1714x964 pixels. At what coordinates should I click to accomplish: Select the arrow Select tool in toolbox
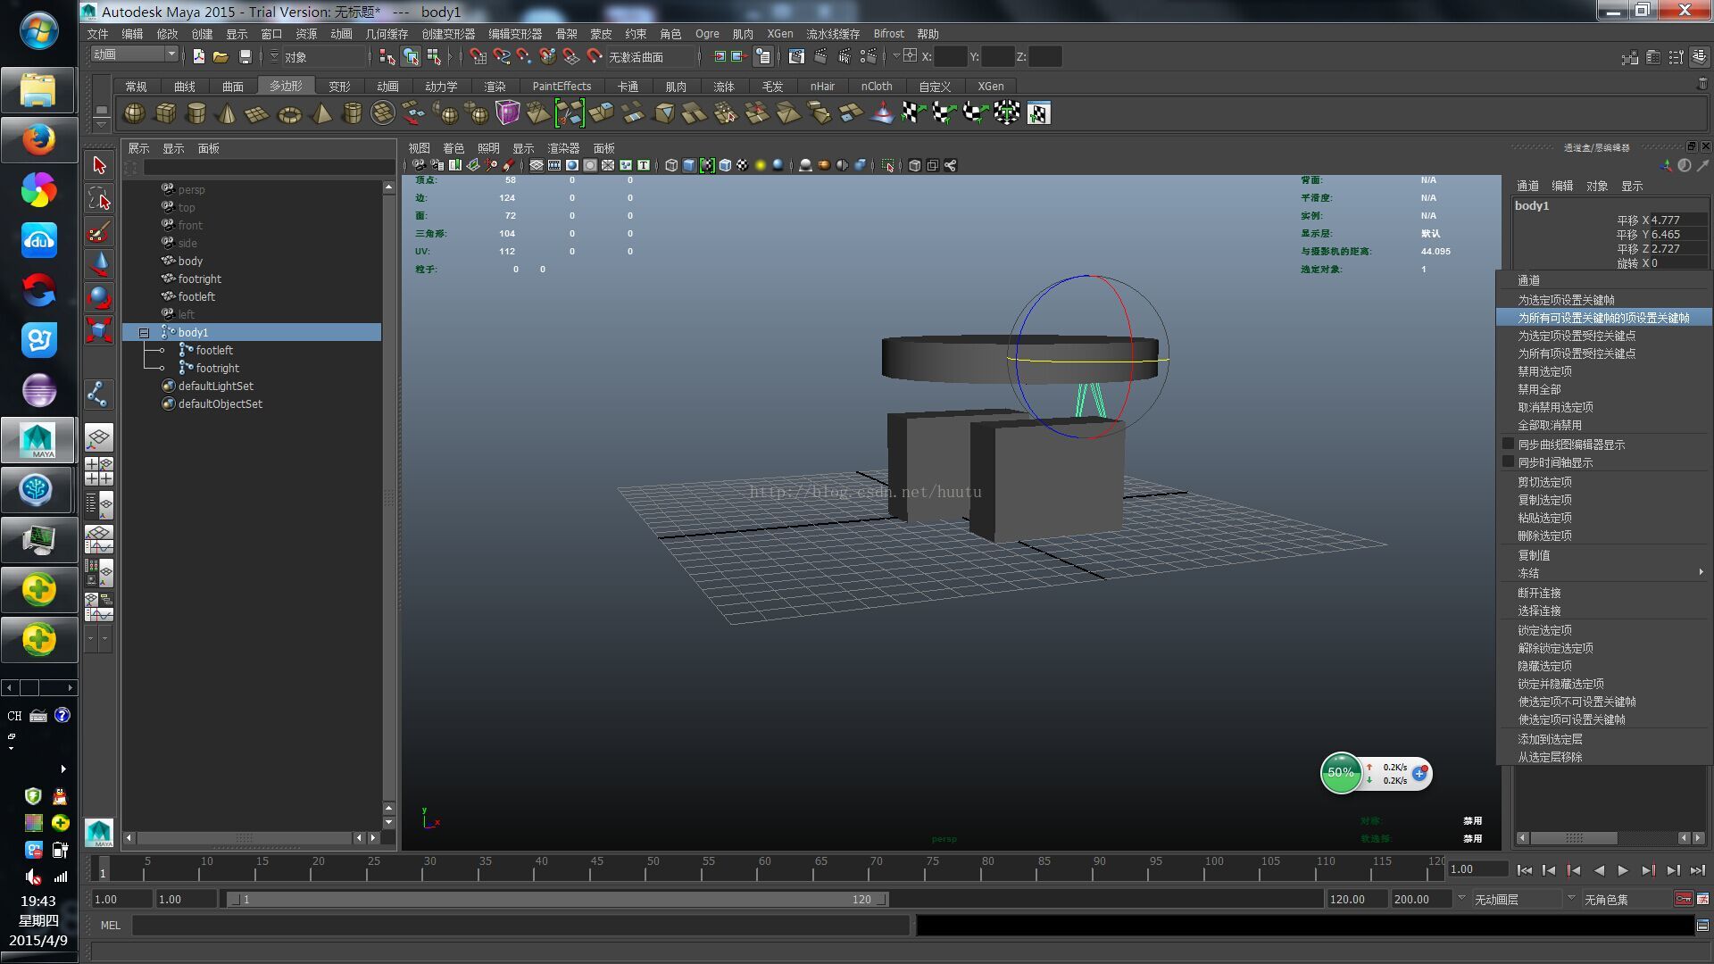[99, 166]
